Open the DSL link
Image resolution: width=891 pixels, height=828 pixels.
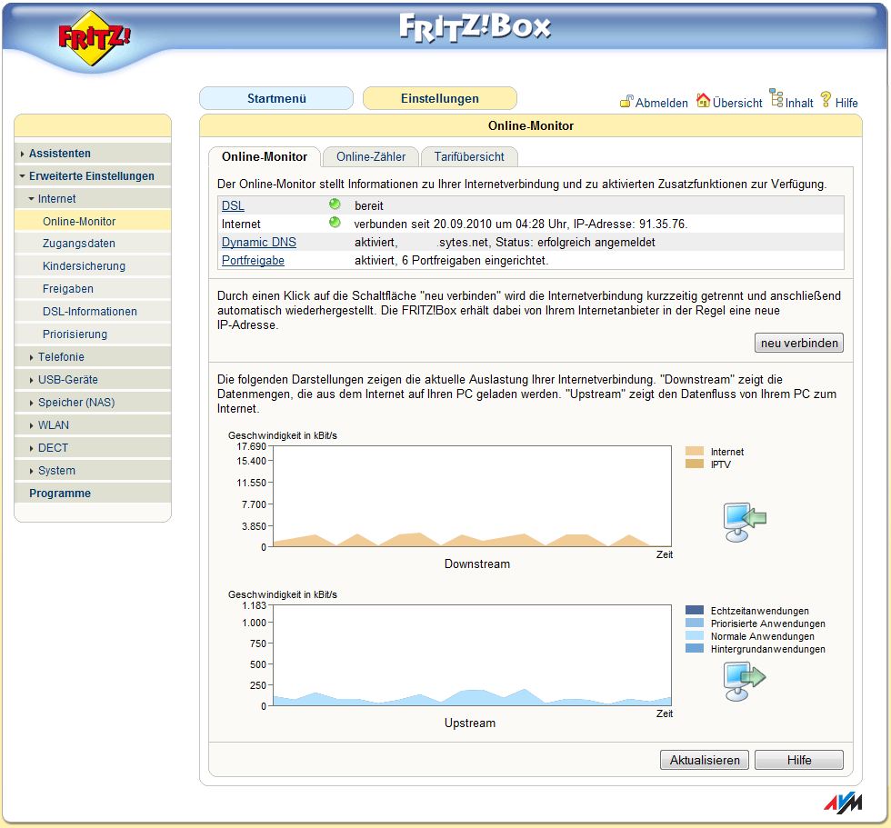tap(233, 205)
